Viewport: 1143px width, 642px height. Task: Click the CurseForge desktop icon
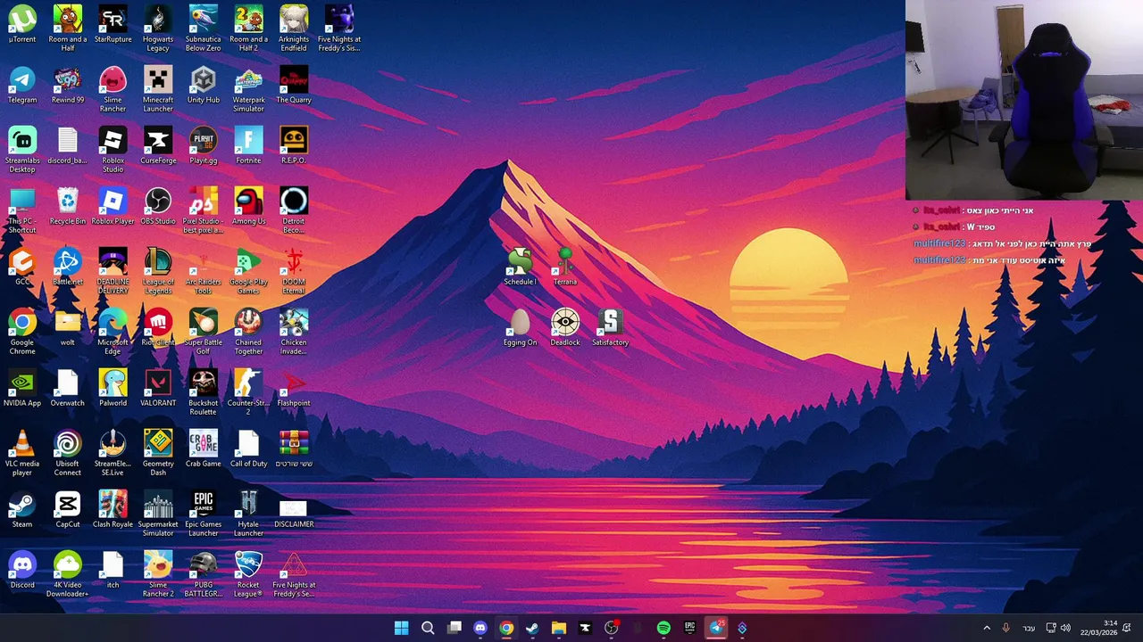pyautogui.click(x=158, y=146)
